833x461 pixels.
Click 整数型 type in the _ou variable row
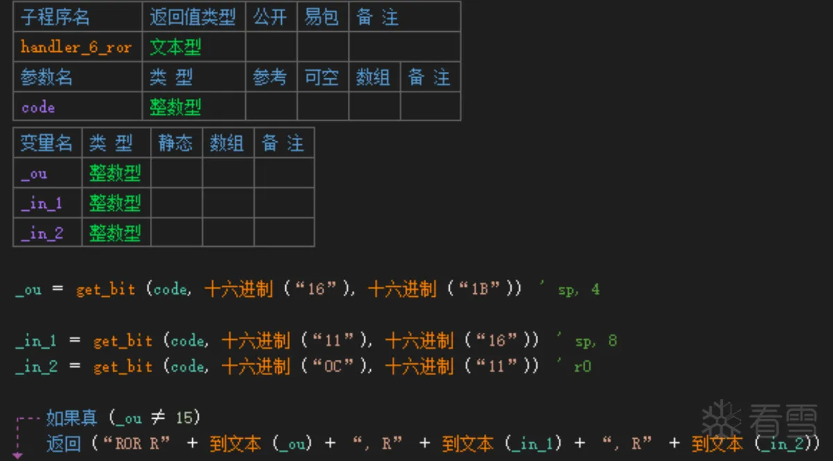pos(115,173)
